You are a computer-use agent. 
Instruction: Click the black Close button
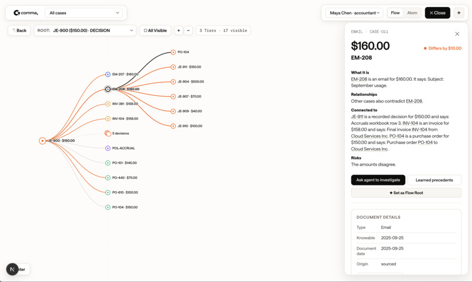tap(437, 13)
